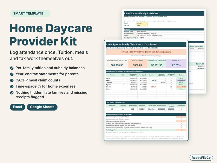
Task: Click the orange Owed by Families tile
Action: [x=137, y=63]
